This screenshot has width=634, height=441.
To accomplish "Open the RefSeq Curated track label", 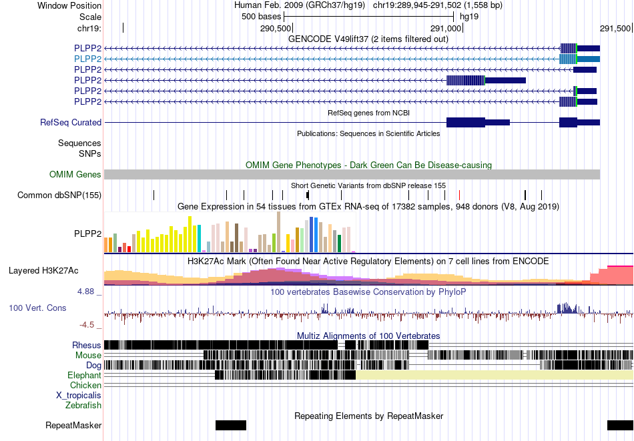I will click(70, 123).
